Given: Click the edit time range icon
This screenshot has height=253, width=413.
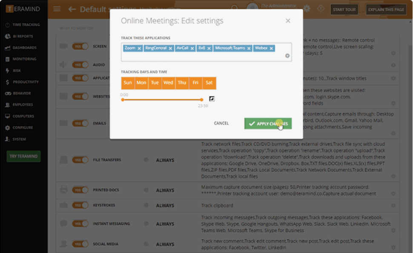Looking at the screenshot, I should click(212, 99).
